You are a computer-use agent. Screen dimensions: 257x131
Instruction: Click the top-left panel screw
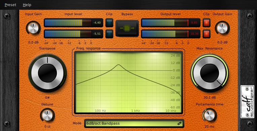7,16
